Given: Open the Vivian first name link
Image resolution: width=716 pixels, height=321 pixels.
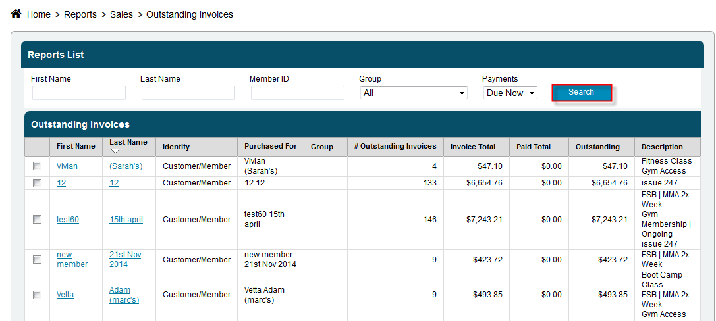Looking at the screenshot, I should [x=67, y=166].
